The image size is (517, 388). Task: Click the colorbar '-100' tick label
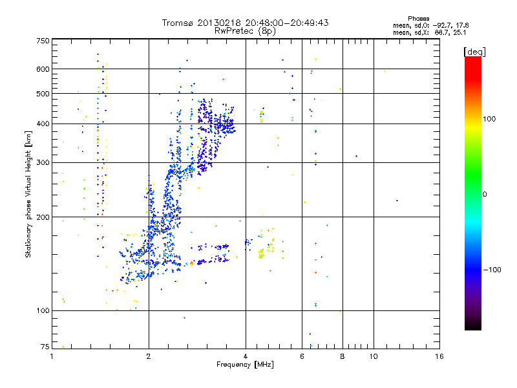[492, 270]
